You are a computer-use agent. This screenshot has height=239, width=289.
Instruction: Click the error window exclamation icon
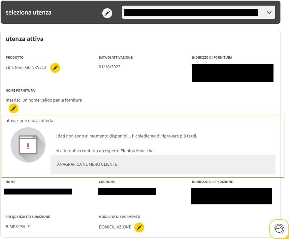(x=28, y=145)
